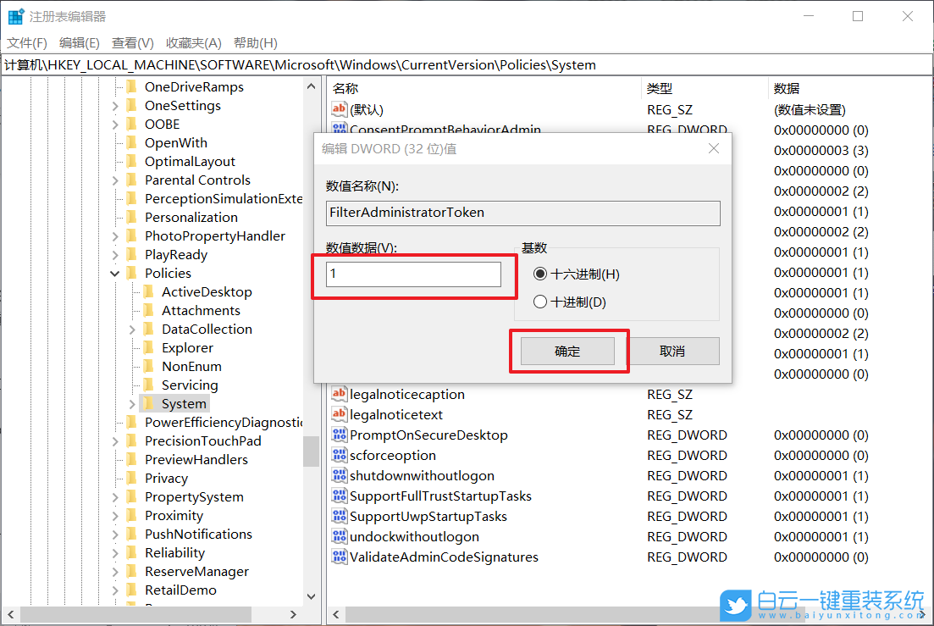Click the DWORD icon beside ValidateAdminCodeSignatures
Viewport: 934px width, 626px height.
click(x=340, y=557)
